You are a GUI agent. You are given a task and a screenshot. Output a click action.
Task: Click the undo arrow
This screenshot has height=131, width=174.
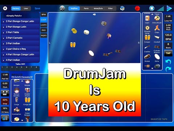point(168,62)
